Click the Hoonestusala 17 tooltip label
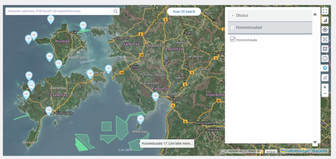 coord(167,144)
